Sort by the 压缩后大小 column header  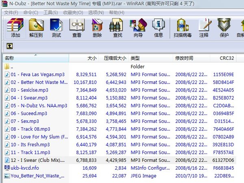coord(113,58)
